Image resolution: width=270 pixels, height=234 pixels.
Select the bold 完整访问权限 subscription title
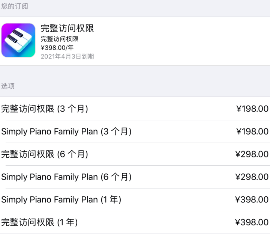tap(67, 28)
